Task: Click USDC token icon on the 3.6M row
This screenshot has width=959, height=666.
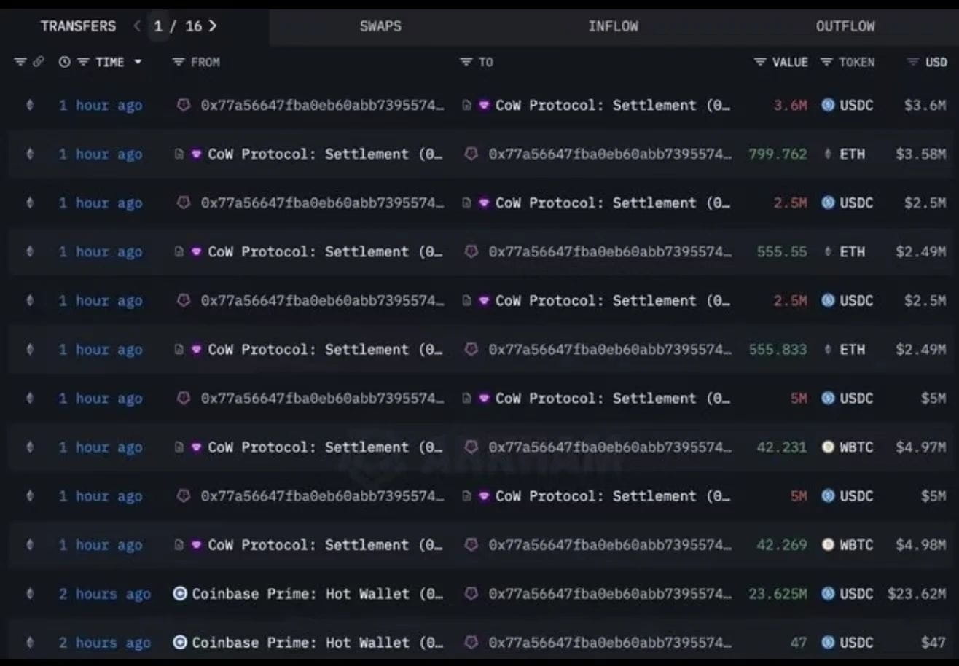Action: tap(828, 105)
